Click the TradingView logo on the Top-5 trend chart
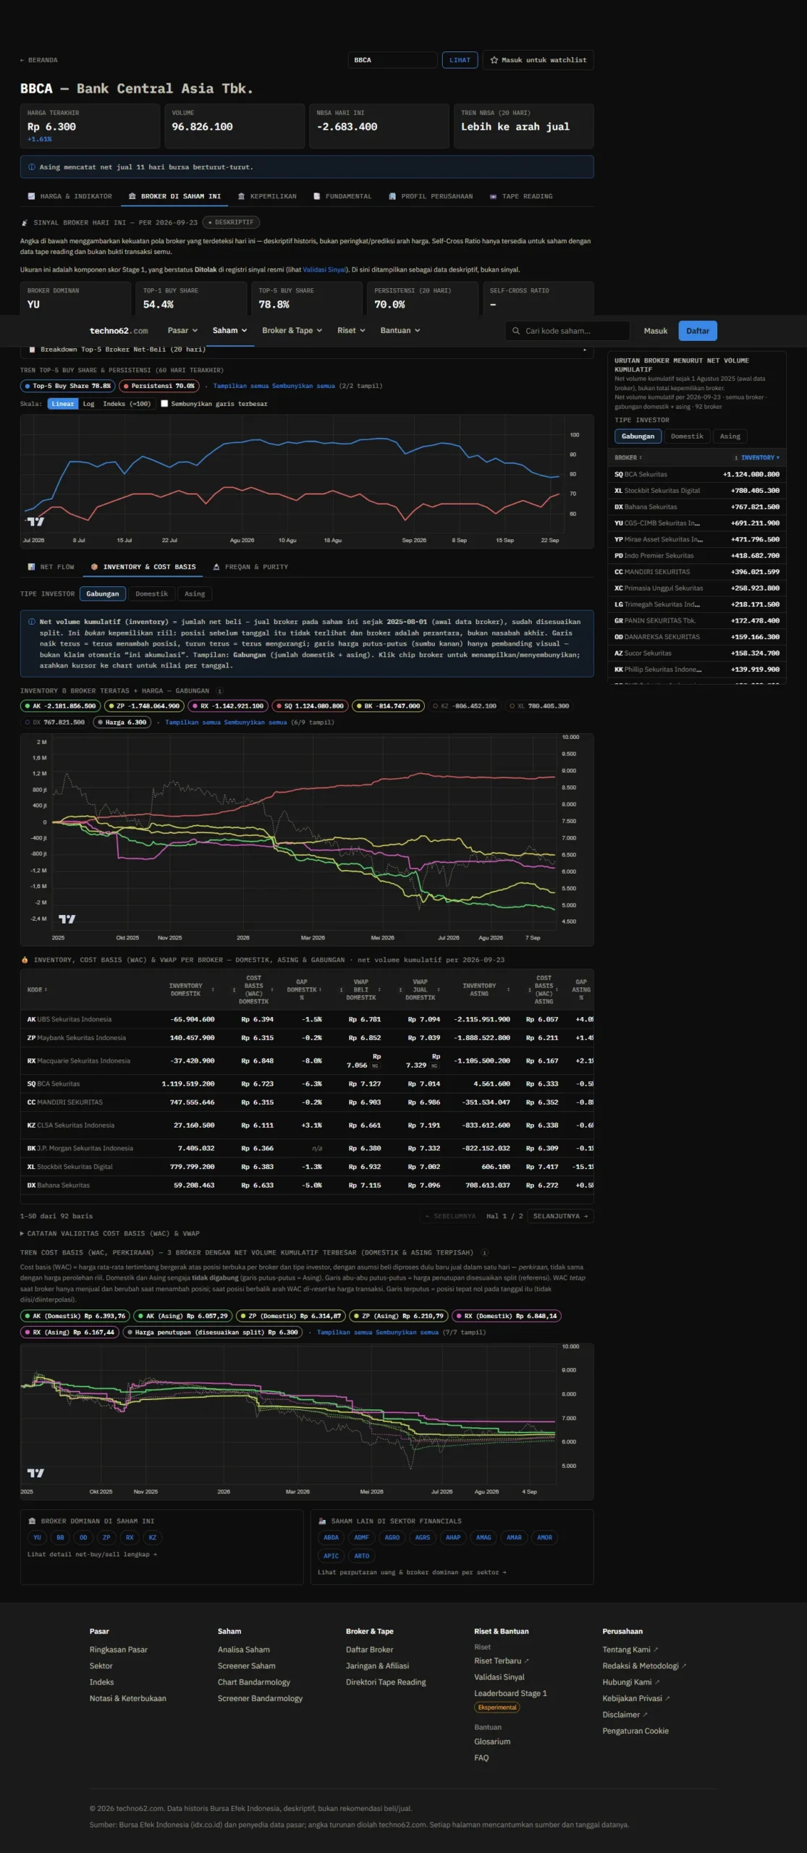The width and height of the screenshot is (807, 1853). (35, 521)
